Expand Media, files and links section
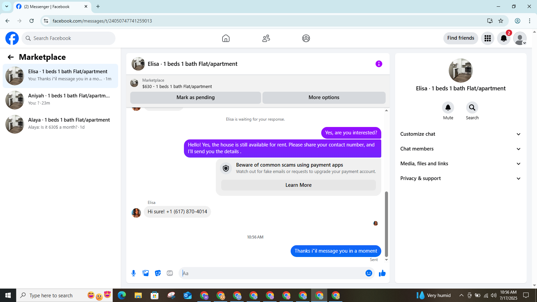This screenshot has width=537, height=302. pos(460,164)
